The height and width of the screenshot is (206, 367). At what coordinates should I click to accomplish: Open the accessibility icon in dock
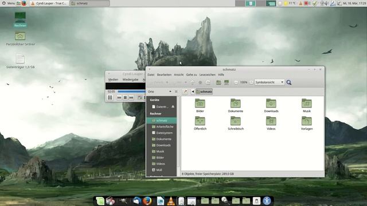[267, 201]
